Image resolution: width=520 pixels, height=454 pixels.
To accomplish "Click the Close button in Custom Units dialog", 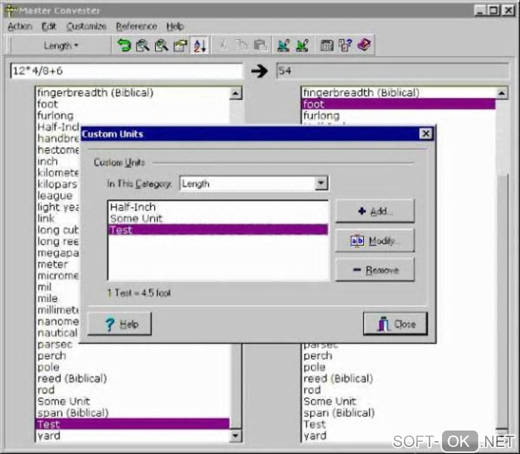I will [x=395, y=324].
